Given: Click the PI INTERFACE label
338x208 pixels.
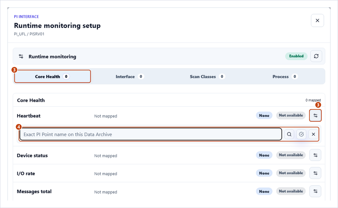Looking at the screenshot, I should point(26,16).
